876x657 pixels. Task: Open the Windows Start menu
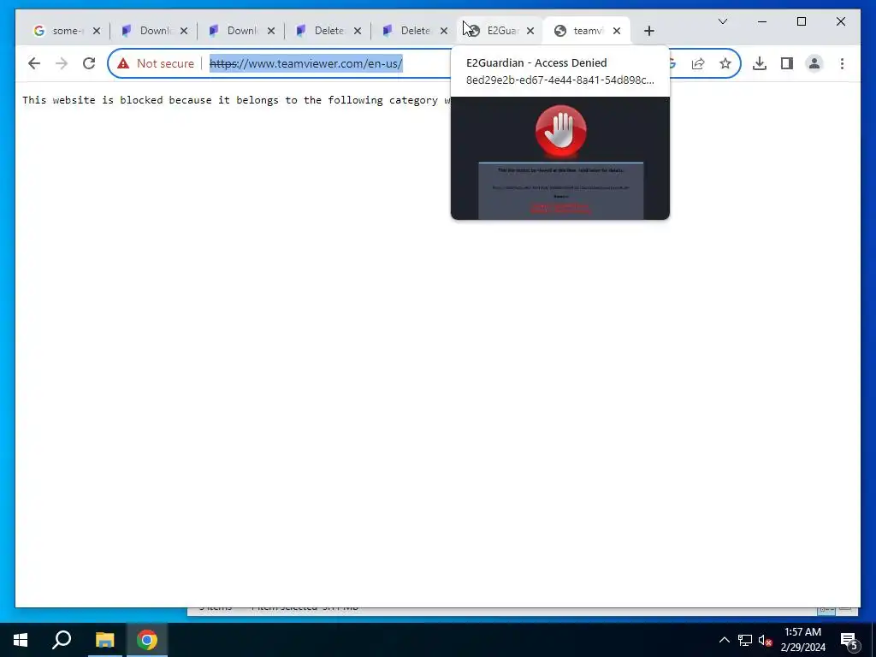[21, 640]
